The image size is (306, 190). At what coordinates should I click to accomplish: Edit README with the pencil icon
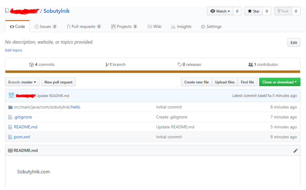click(296, 150)
